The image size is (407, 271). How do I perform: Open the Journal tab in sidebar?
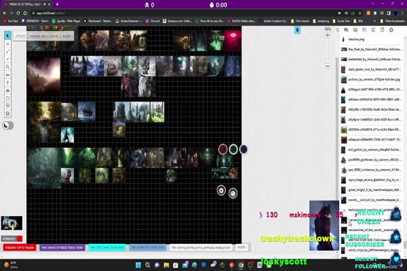tap(364, 30)
